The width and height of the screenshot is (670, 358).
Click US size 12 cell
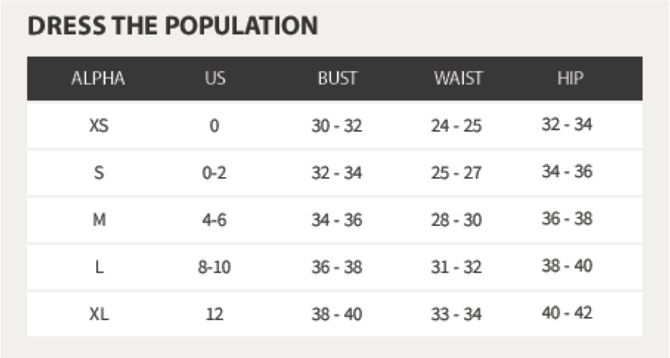pyautogui.click(x=214, y=314)
